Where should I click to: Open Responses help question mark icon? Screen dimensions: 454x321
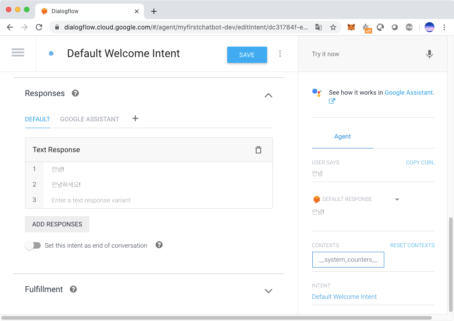tap(75, 93)
